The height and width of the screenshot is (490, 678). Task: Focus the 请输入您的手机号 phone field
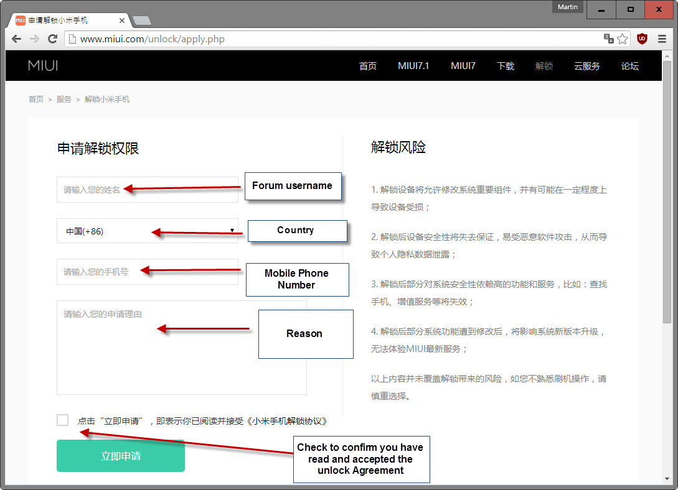click(148, 272)
